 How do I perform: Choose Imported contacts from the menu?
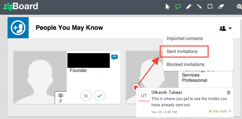click(185, 38)
